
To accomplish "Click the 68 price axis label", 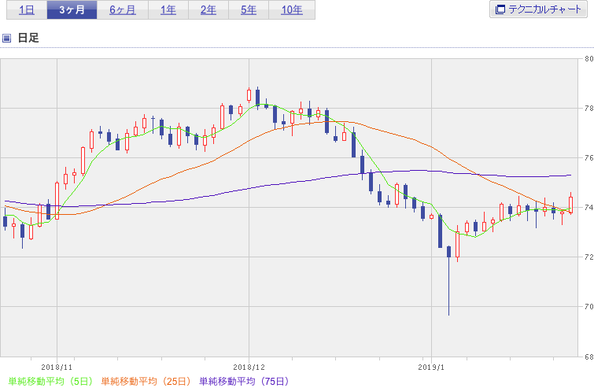I will 589,357.
